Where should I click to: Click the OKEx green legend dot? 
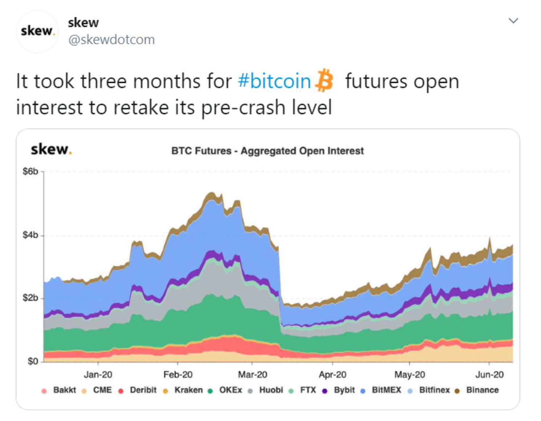(210, 391)
